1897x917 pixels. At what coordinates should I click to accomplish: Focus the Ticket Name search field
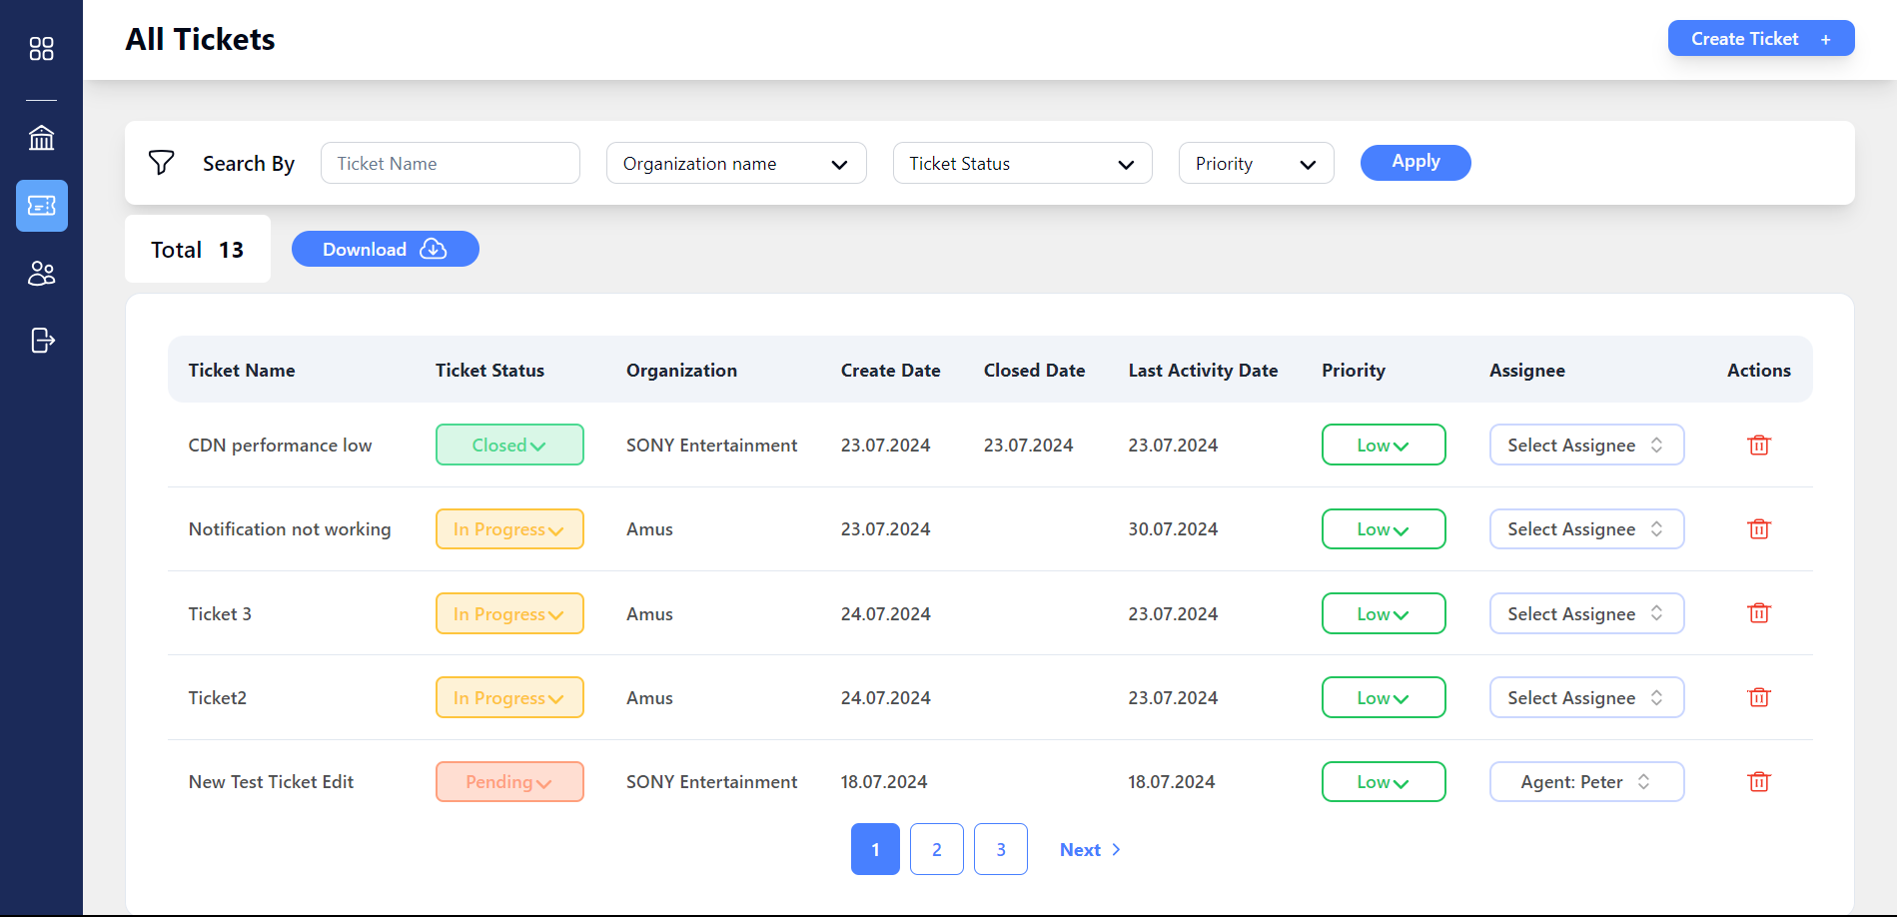coord(451,163)
